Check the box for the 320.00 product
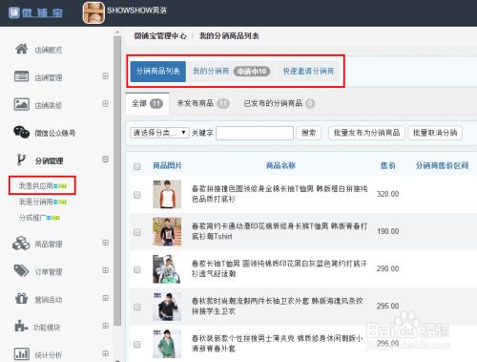 pos(137,195)
